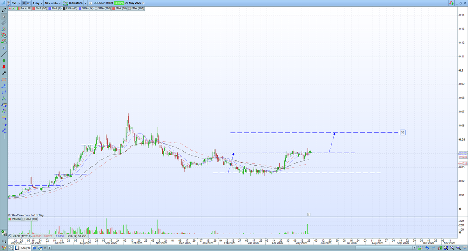Select the pencil drawing tool
The height and width of the screenshot is (251, 468).
(4, 10)
